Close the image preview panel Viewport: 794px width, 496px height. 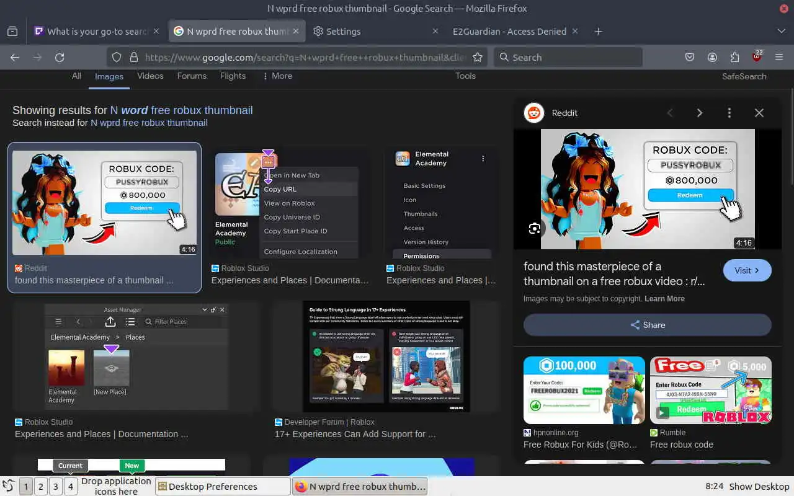pos(759,113)
